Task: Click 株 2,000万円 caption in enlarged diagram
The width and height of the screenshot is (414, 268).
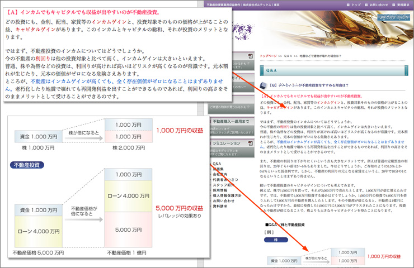Action: click(x=129, y=148)
